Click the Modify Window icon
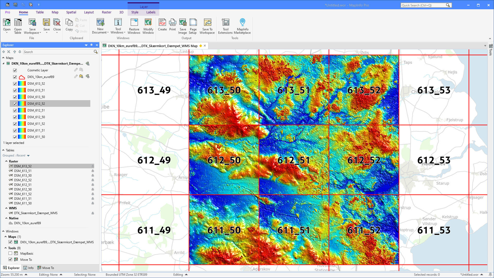Image resolution: width=494 pixels, height=278 pixels. 148,22
